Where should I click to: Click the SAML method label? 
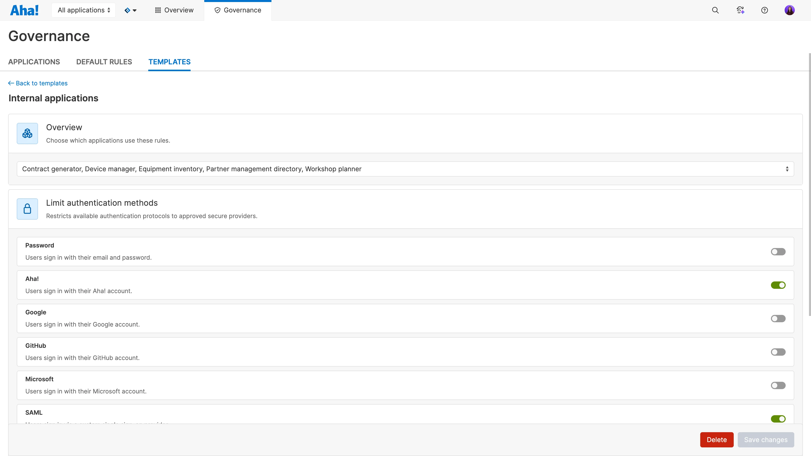[34, 413]
